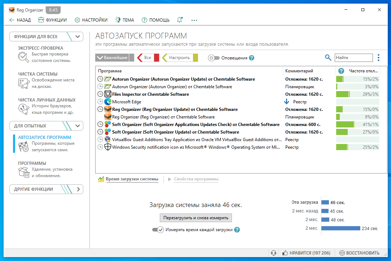Click the VirtualBox Guest Additions icon
391x261 pixels.
[x=107, y=140]
